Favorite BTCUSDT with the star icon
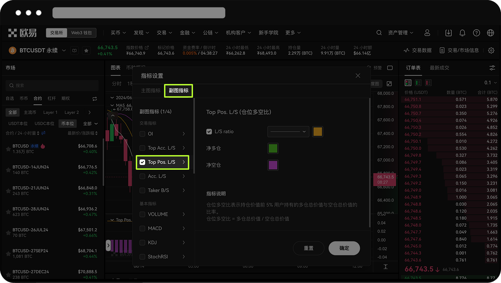The height and width of the screenshot is (283, 501). click(86, 50)
